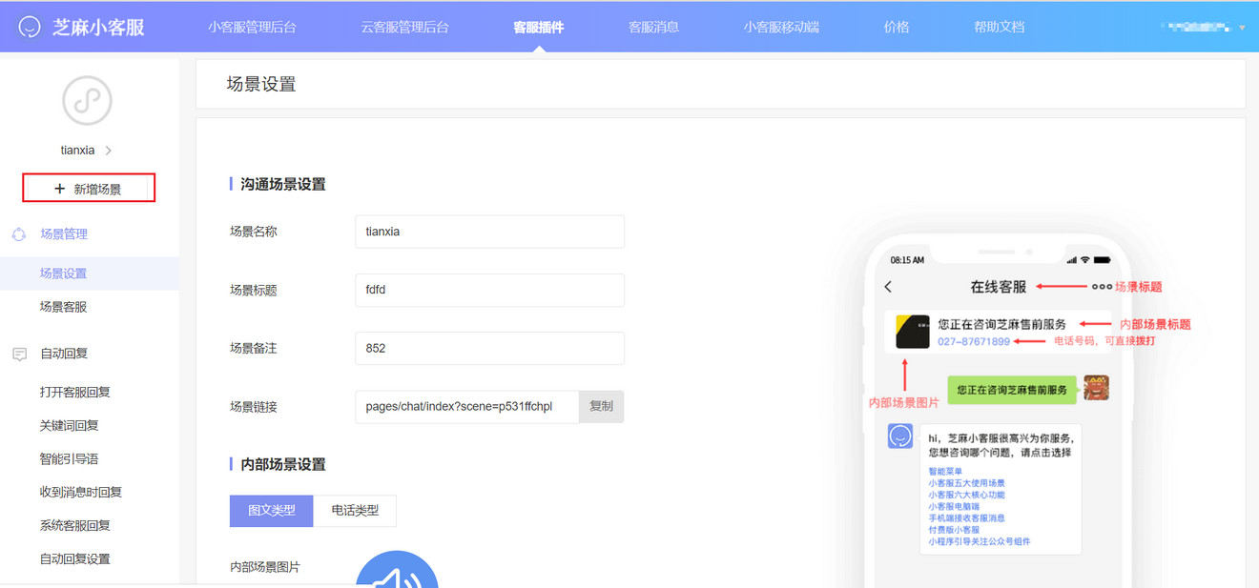
Task: Click the robot avatar in chat preview
Action: pos(900,436)
